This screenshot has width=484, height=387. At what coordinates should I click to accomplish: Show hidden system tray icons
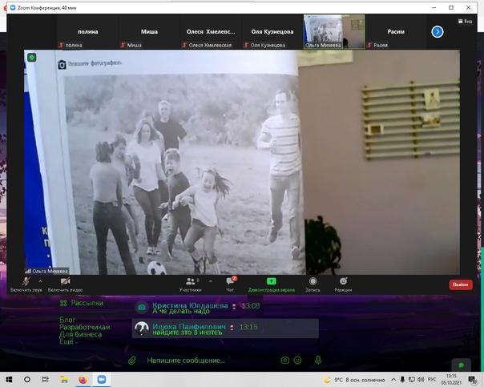pos(393,380)
